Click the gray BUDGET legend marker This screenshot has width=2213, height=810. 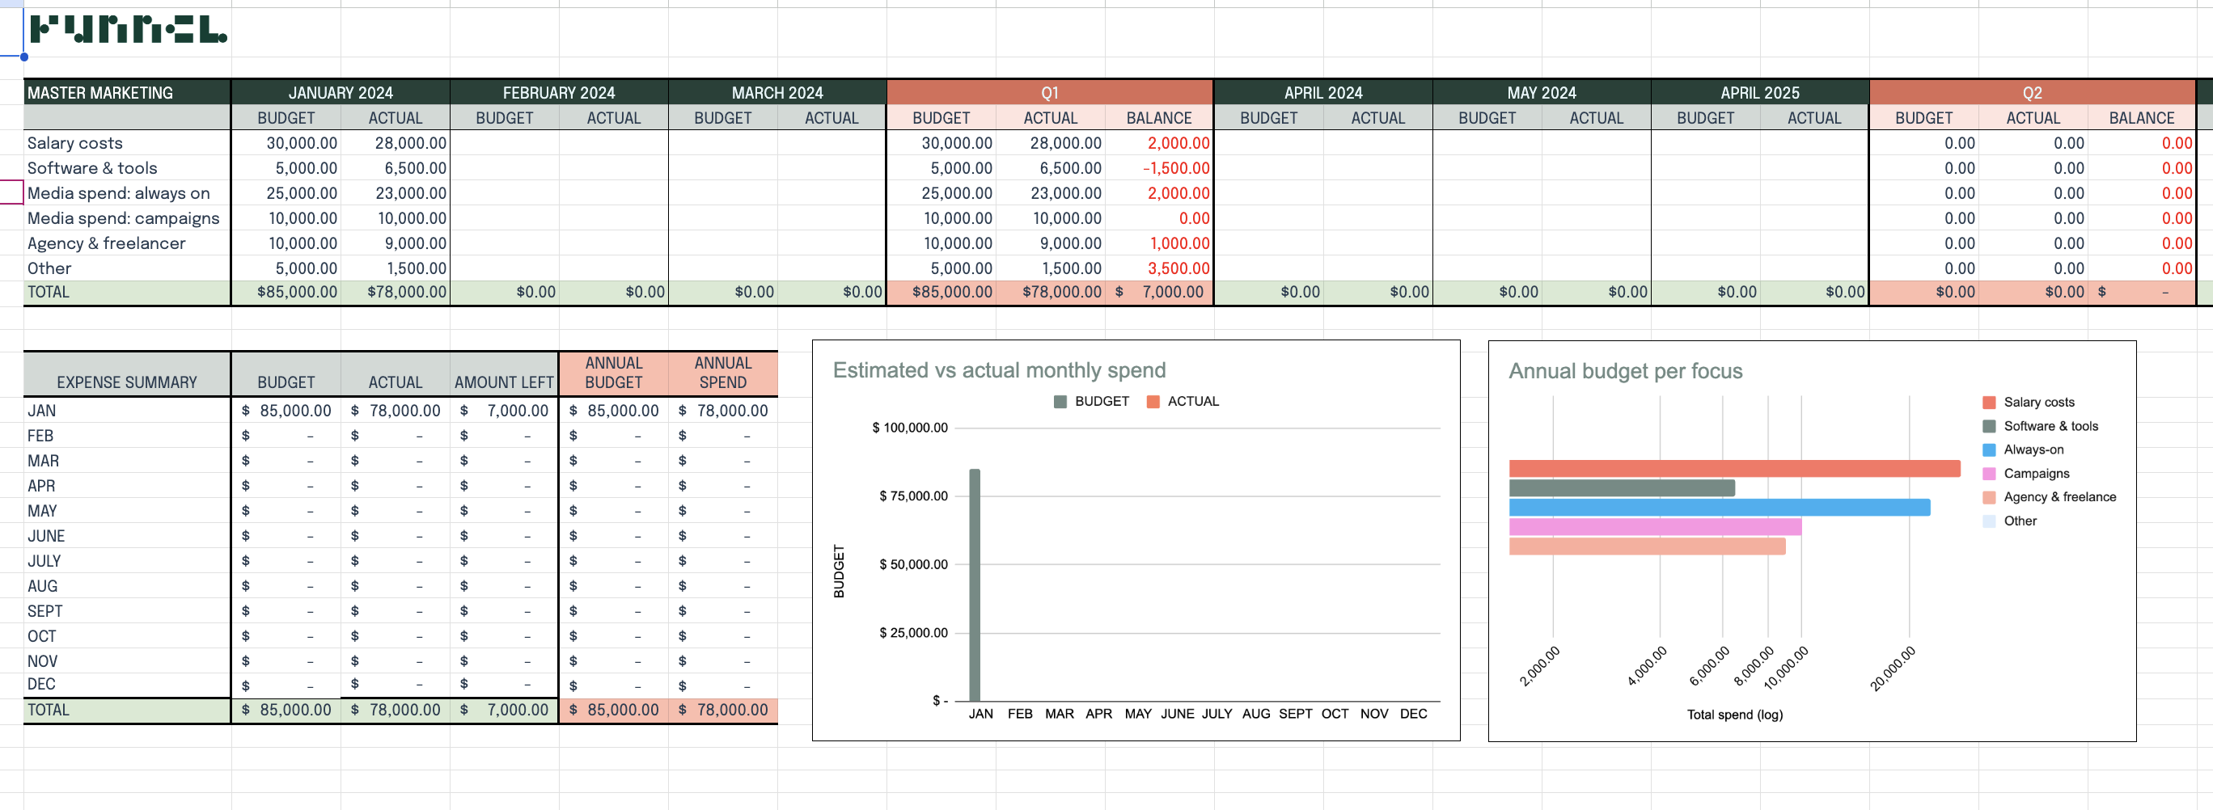[1060, 402]
